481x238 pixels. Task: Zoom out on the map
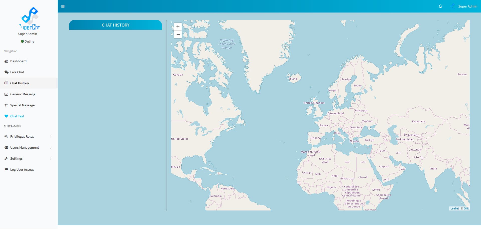click(178, 34)
